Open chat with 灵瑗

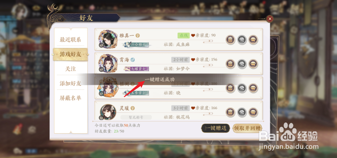point(253,112)
